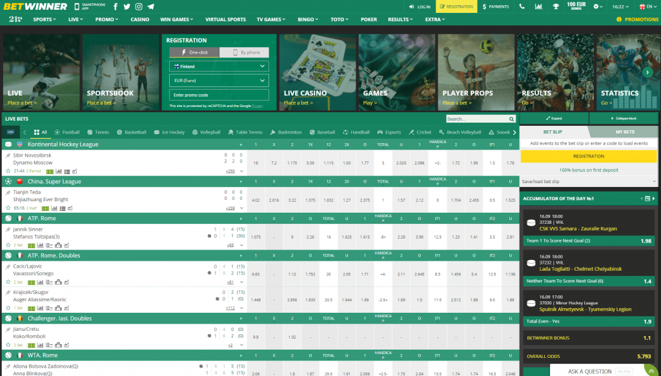The width and height of the screenshot is (661, 376).
Task: Switch to the MY BETS tab
Action: tap(625, 132)
